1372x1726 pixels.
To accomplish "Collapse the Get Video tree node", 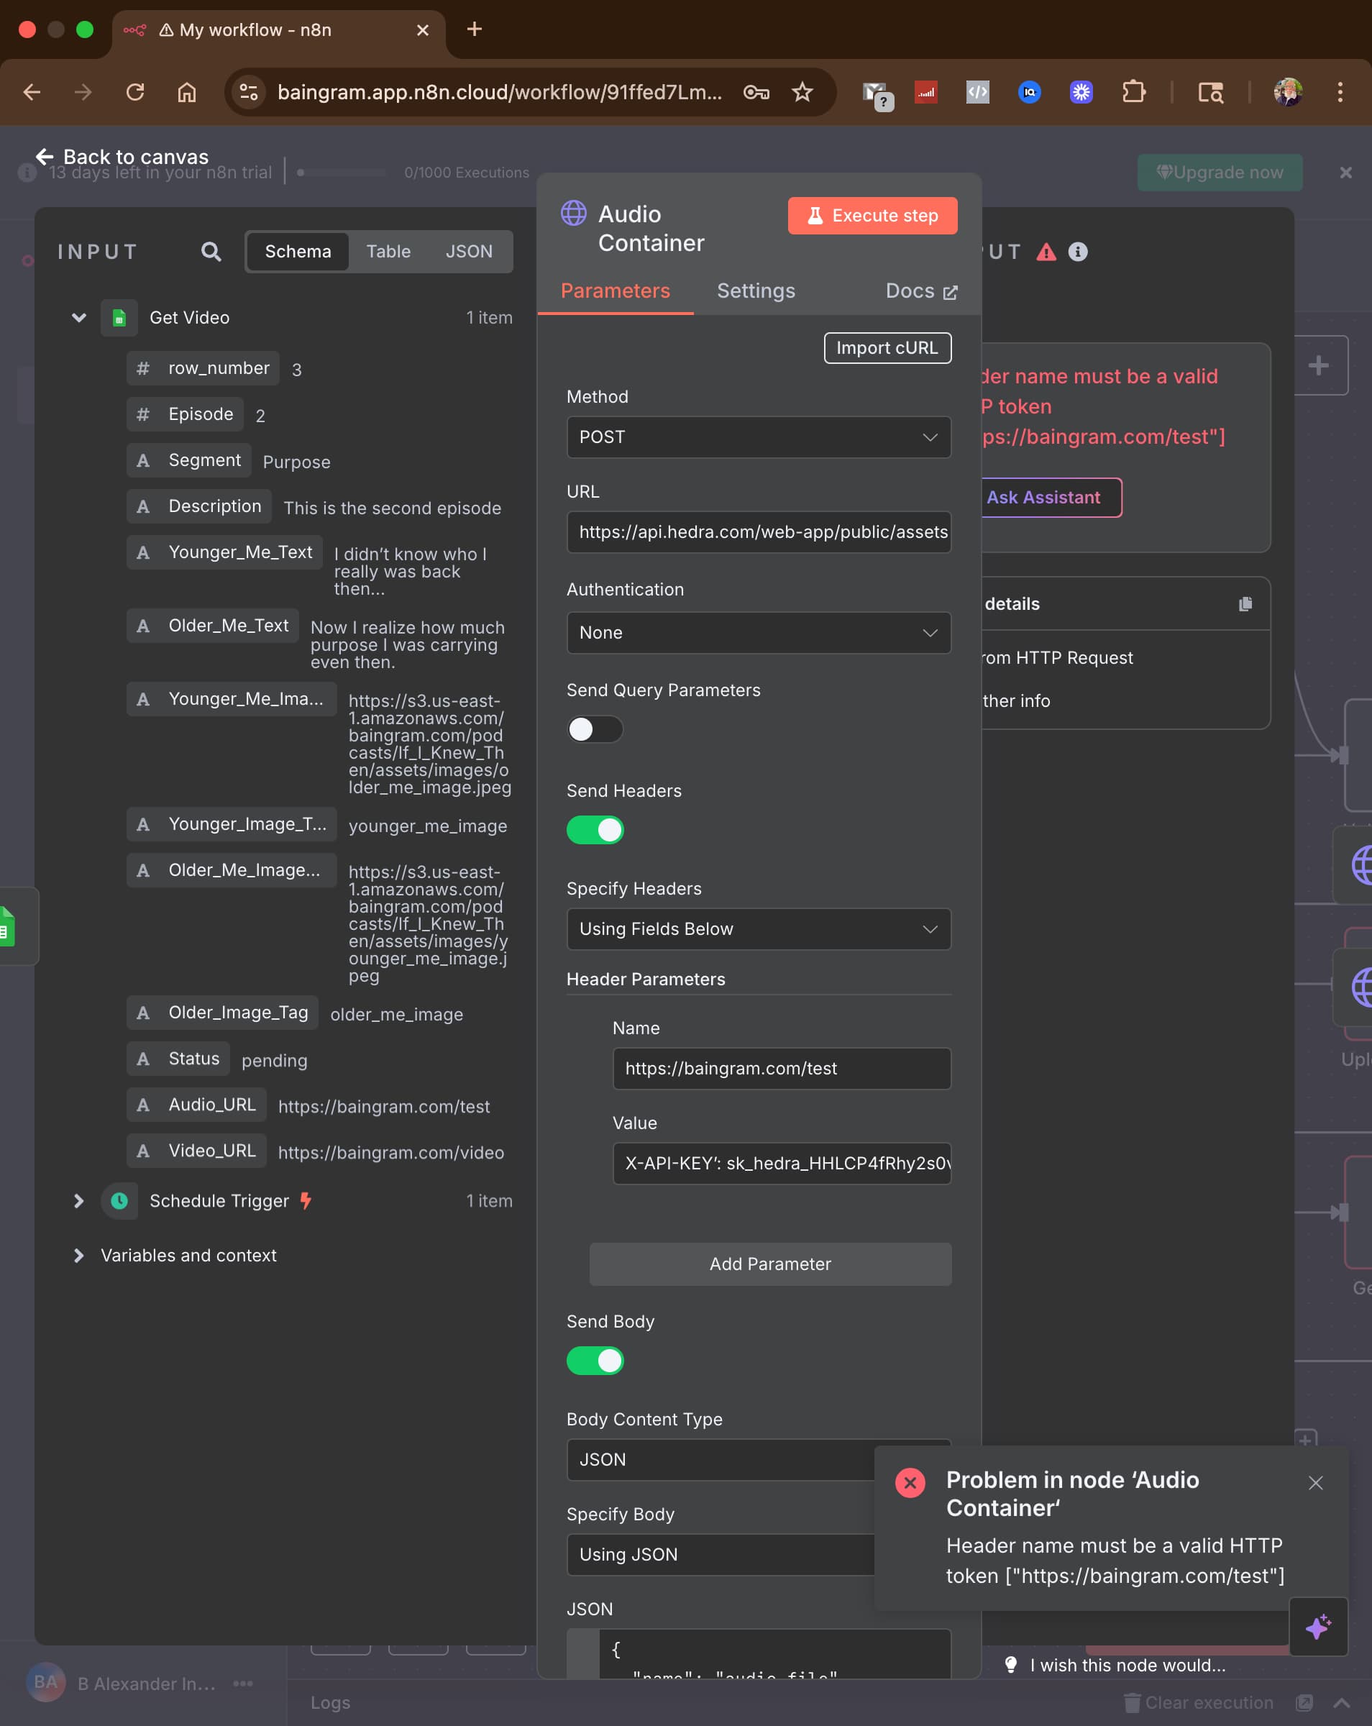I will (x=78, y=318).
